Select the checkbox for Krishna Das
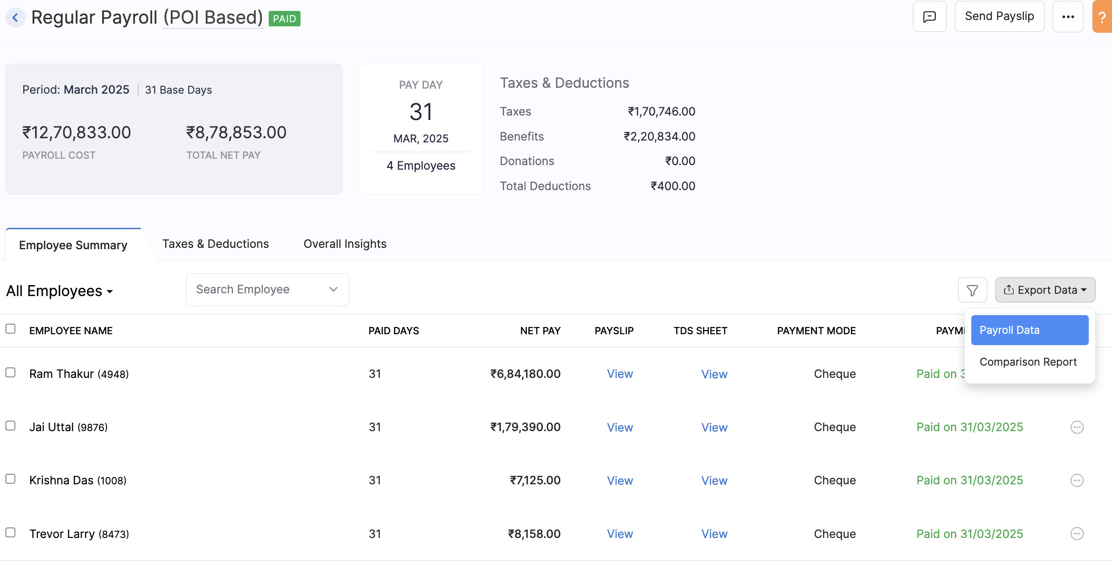This screenshot has width=1112, height=583. point(10,479)
